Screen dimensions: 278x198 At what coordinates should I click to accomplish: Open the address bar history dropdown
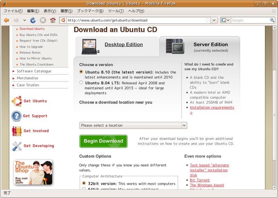pos(214,20)
